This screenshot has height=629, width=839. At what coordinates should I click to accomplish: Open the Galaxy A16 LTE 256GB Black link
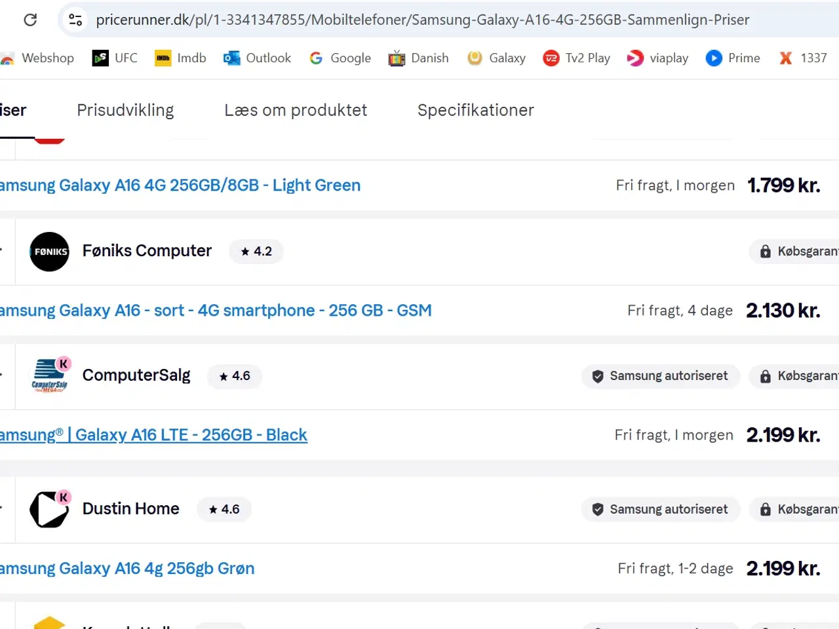(x=153, y=435)
